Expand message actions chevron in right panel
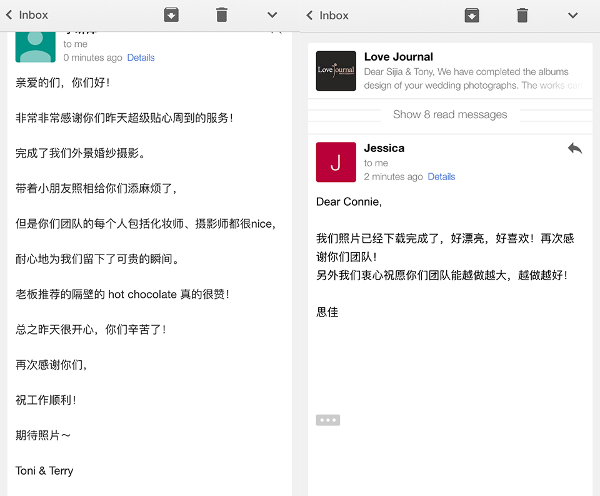Image resolution: width=600 pixels, height=496 pixels. tap(572, 14)
